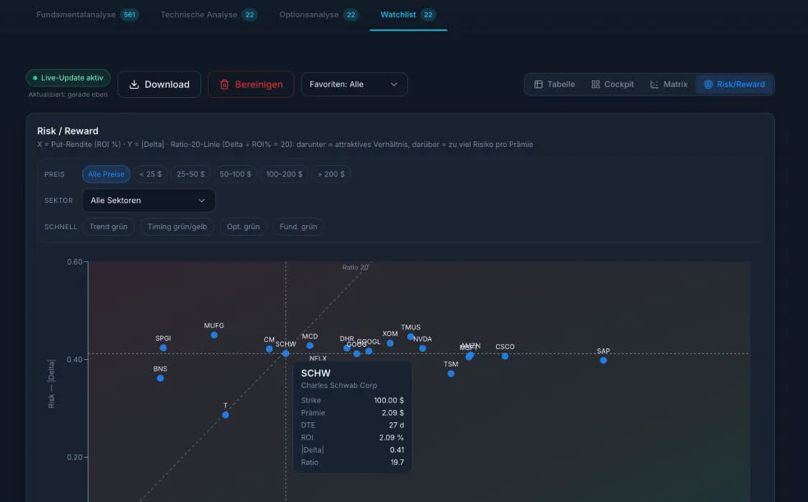
Task: Click the NVDA data point
Action: 423,348
